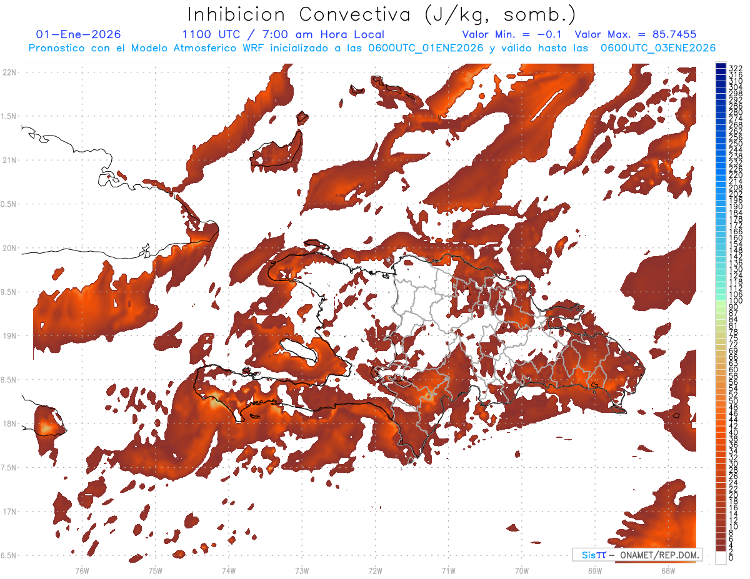The width and height of the screenshot is (750, 579).
Task: Click the '202' value on the color scale
Action: coord(736,194)
